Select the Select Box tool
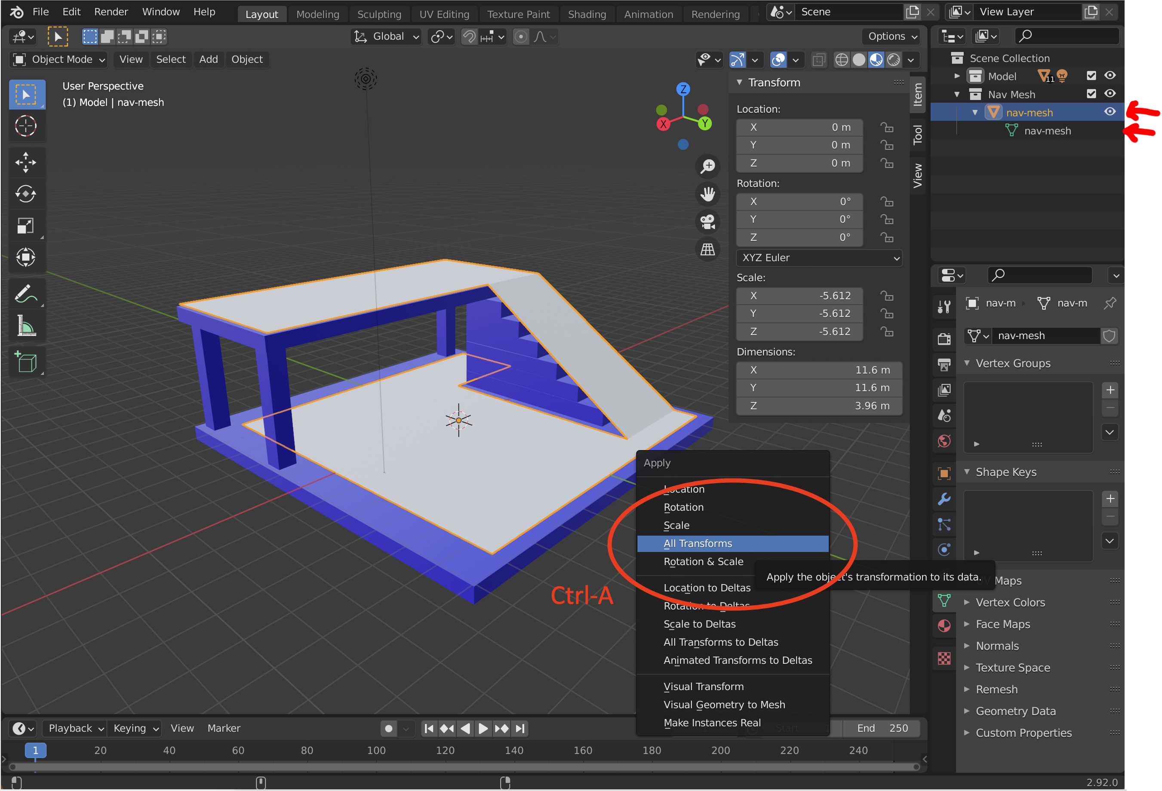Image resolution: width=1162 pixels, height=791 pixels. [27, 95]
